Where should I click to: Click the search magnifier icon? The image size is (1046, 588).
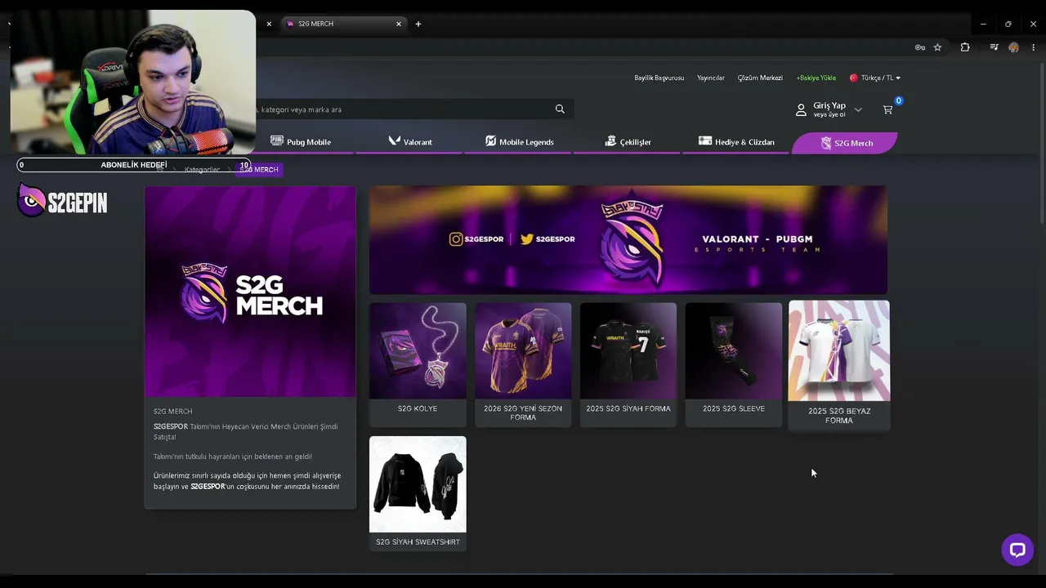pyautogui.click(x=560, y=109)
